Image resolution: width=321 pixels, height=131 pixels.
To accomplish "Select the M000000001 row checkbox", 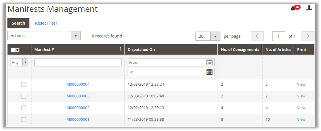I will coord(24,119).
